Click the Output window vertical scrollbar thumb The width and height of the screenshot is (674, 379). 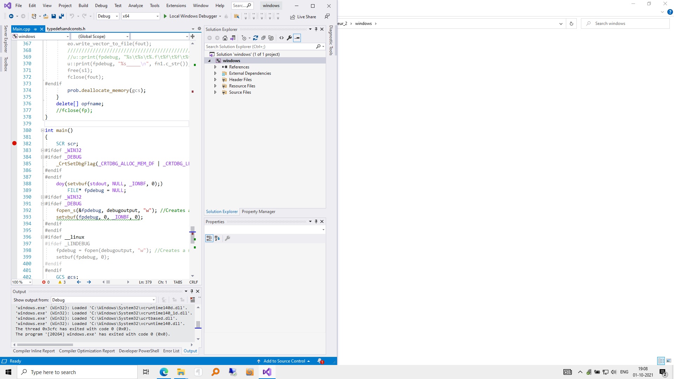[x=198, y=324]
